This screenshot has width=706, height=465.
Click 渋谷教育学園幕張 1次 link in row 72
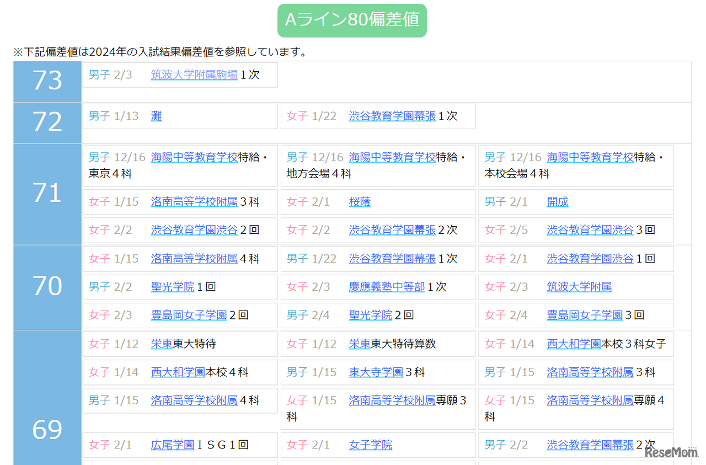click(x=392, y=116)
